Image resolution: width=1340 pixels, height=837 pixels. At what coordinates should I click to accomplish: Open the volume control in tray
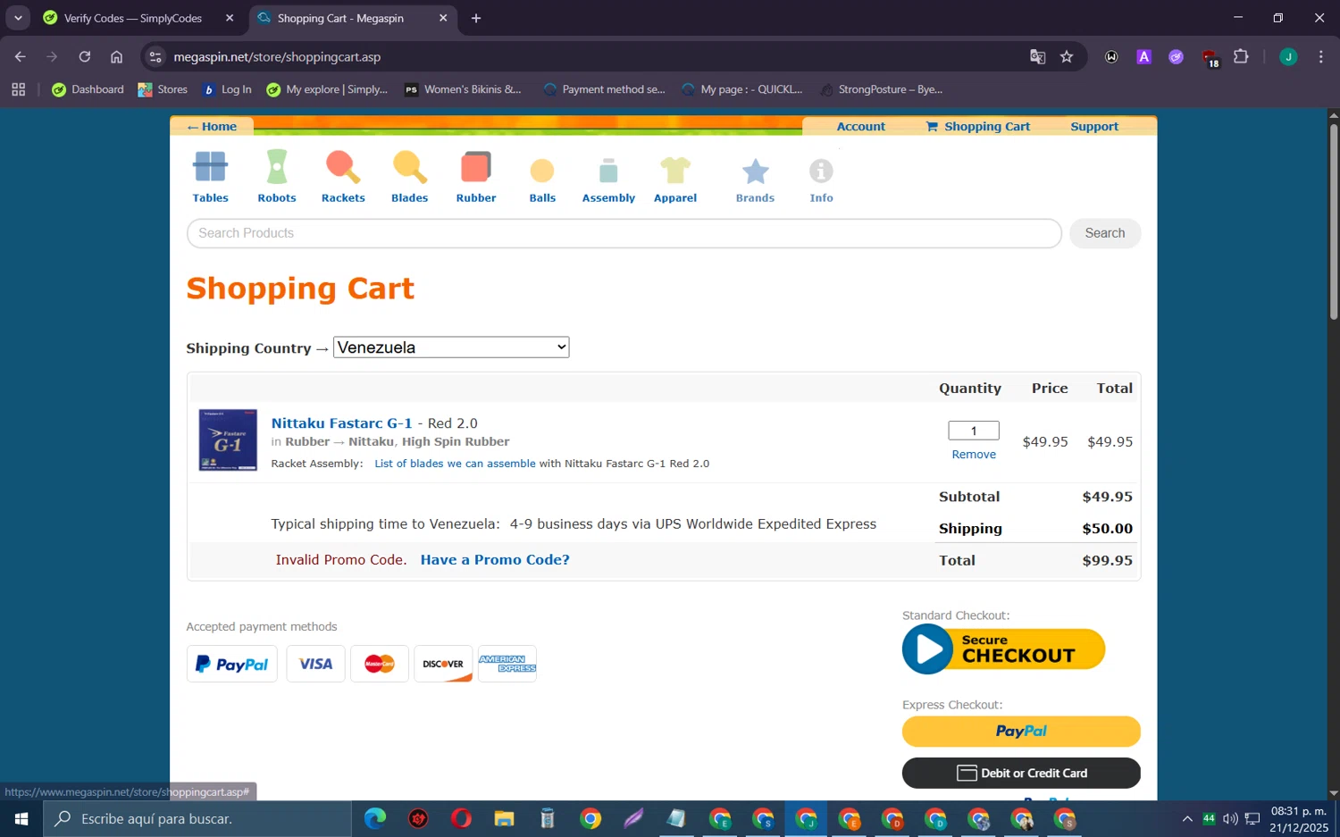pos(1230,818)
